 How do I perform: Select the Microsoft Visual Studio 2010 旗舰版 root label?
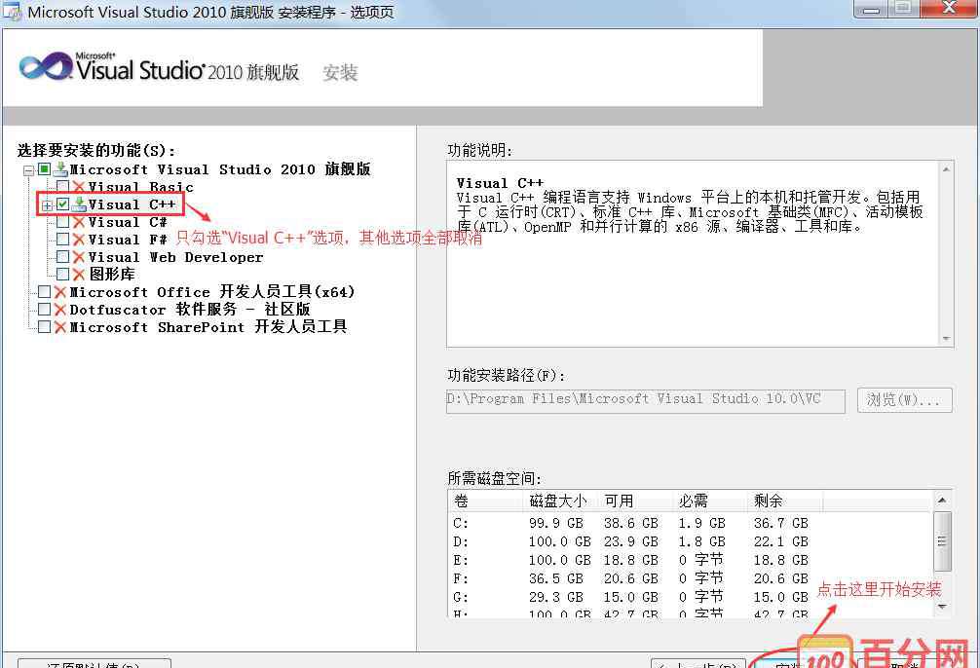(x=220, y=169)
